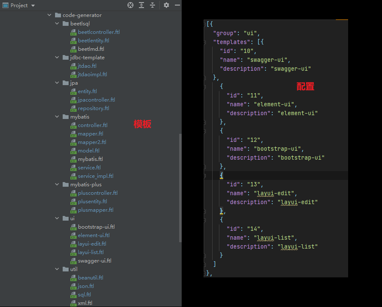This screenshot has height=307, width=382.
Task: Click the locate/select opened file target icon
Action: (130, 5)
